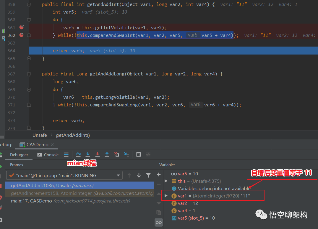
Task: Click the Frames panel header
Action: click(x=17, y=165)
